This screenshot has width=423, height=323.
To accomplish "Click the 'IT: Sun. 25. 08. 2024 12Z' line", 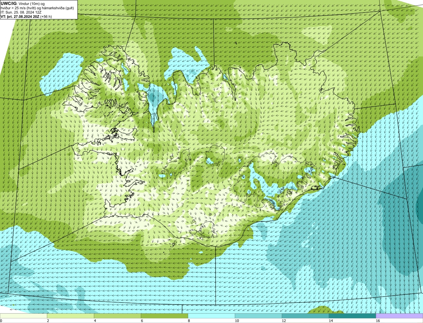I will click(x=21, y=12).
